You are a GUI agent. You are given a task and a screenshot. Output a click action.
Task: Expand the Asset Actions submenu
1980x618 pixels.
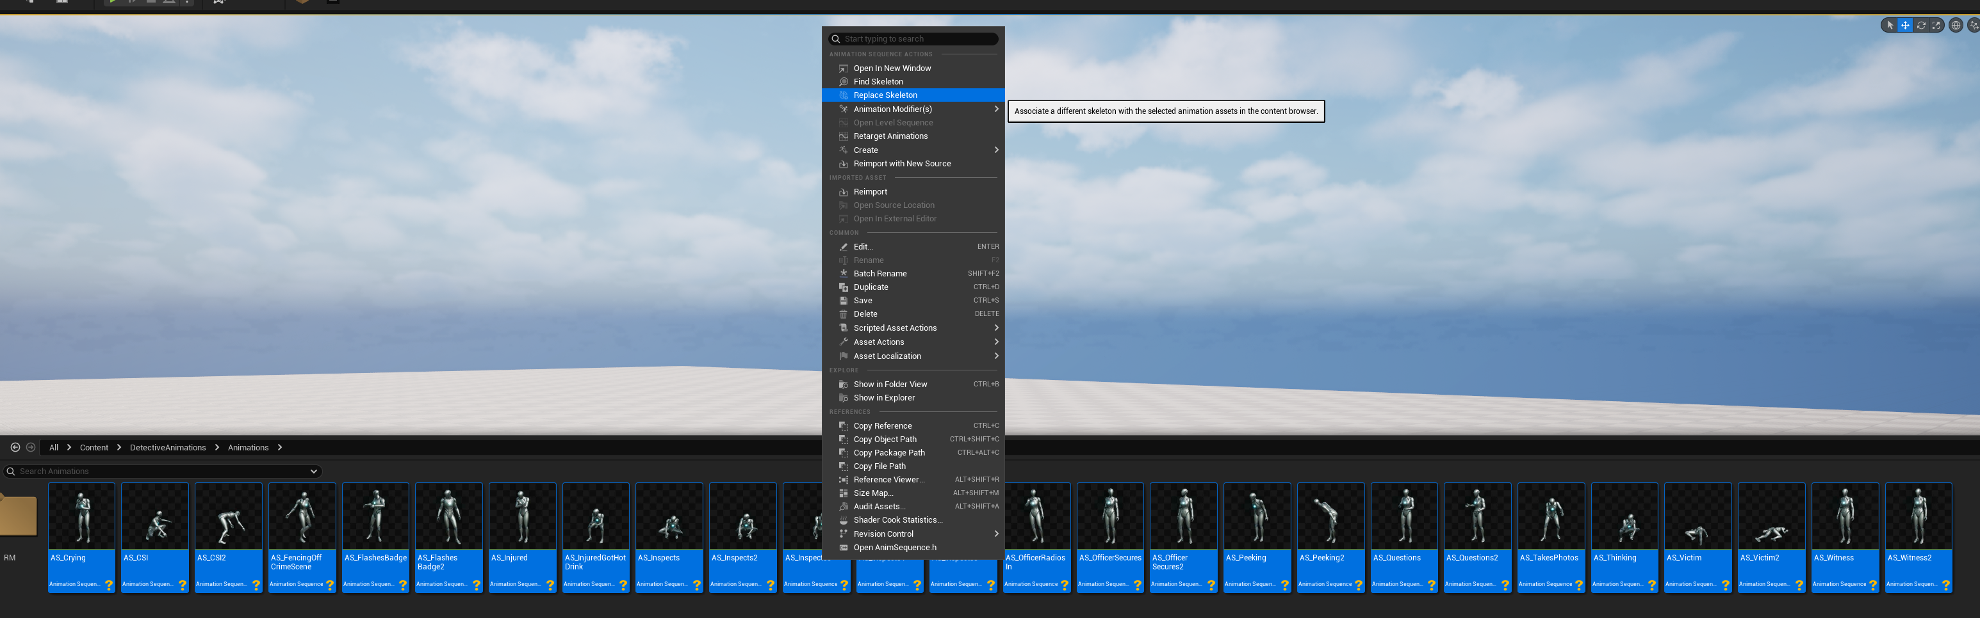(996, 342)
